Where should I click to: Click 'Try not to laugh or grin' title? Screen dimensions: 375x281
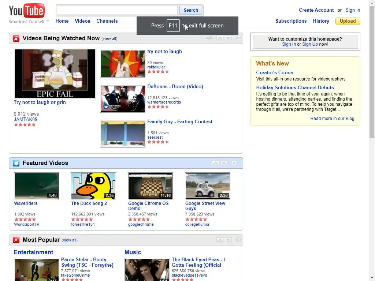[x=40, y=102]
